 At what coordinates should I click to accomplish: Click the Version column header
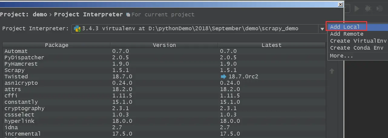[164, 45]
